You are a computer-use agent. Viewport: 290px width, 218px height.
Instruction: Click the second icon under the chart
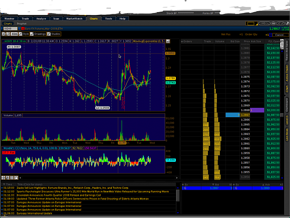tap(7, 178)
